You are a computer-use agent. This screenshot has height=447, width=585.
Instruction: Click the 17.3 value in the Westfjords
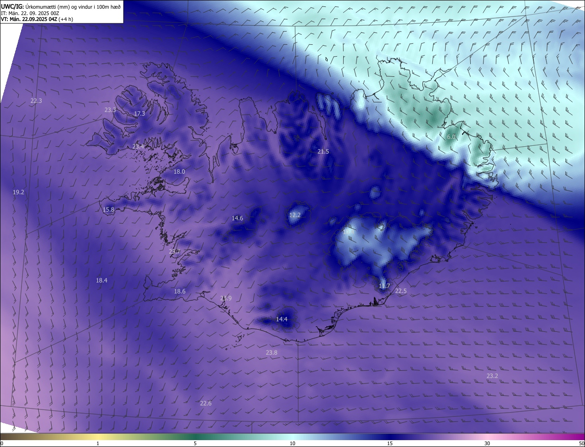point(139,113)
